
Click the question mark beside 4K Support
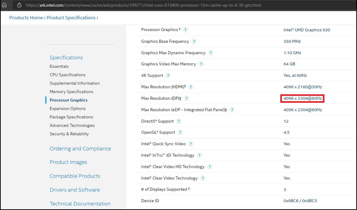pyautogui.click(x=168, y=75)
